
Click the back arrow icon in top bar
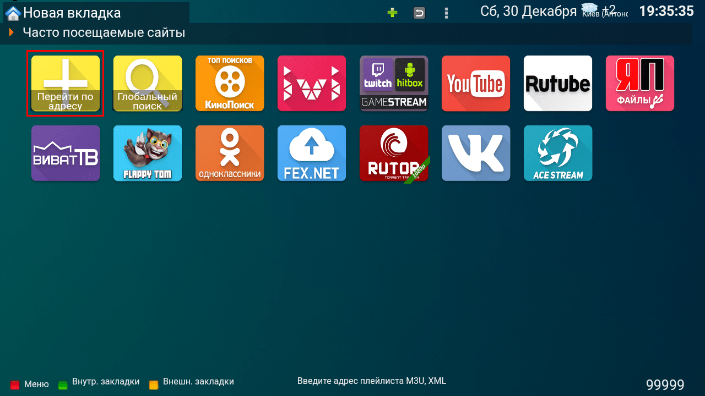click(x=419, y=13)
